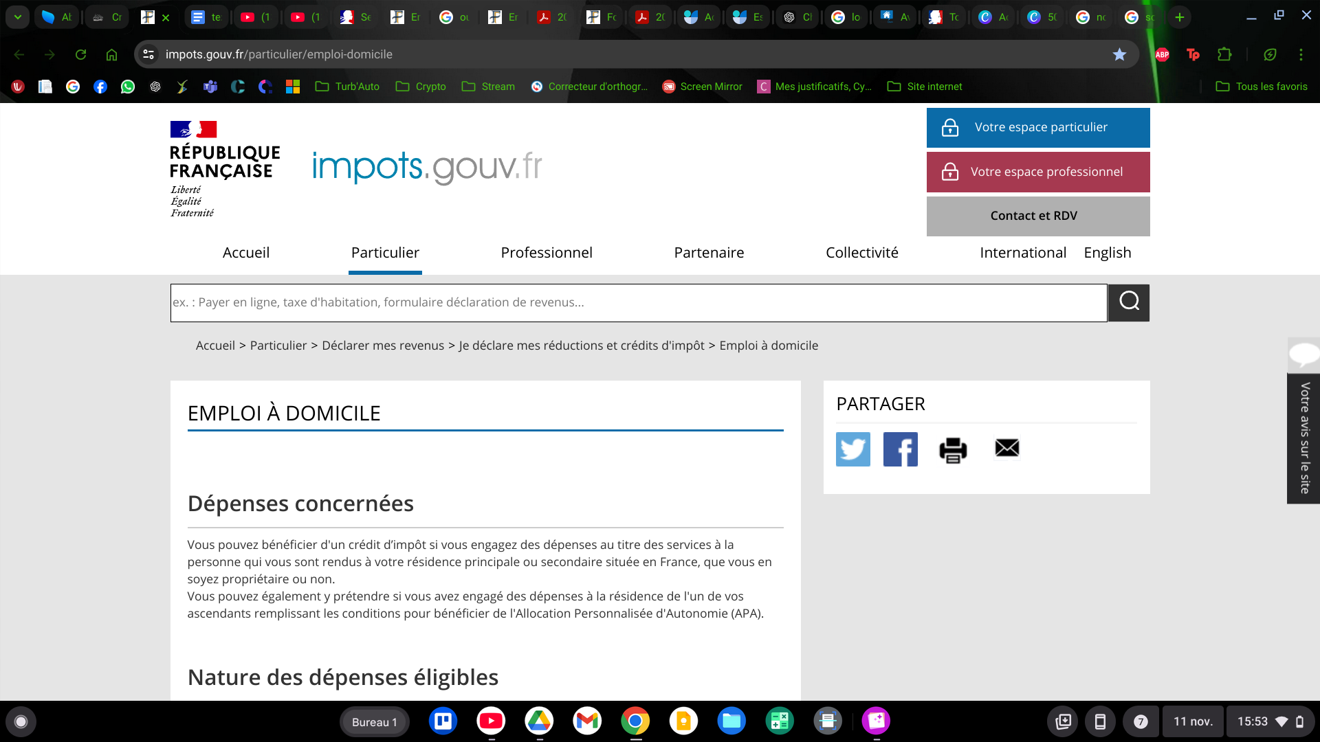The width and height of the screenshot is (1320, 742).
Task: Open Chrome extensions puzzle icon
Action: (1224, 54)
